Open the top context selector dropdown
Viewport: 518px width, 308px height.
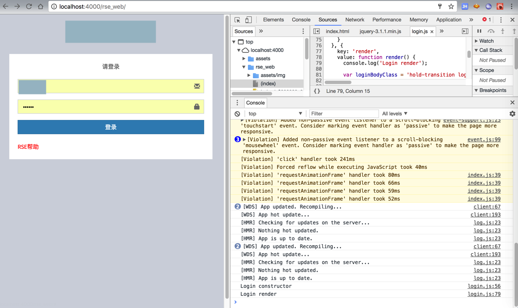pos(275,114)
